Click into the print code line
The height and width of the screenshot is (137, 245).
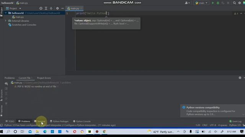pyautogui.click(x=93, y=13)
